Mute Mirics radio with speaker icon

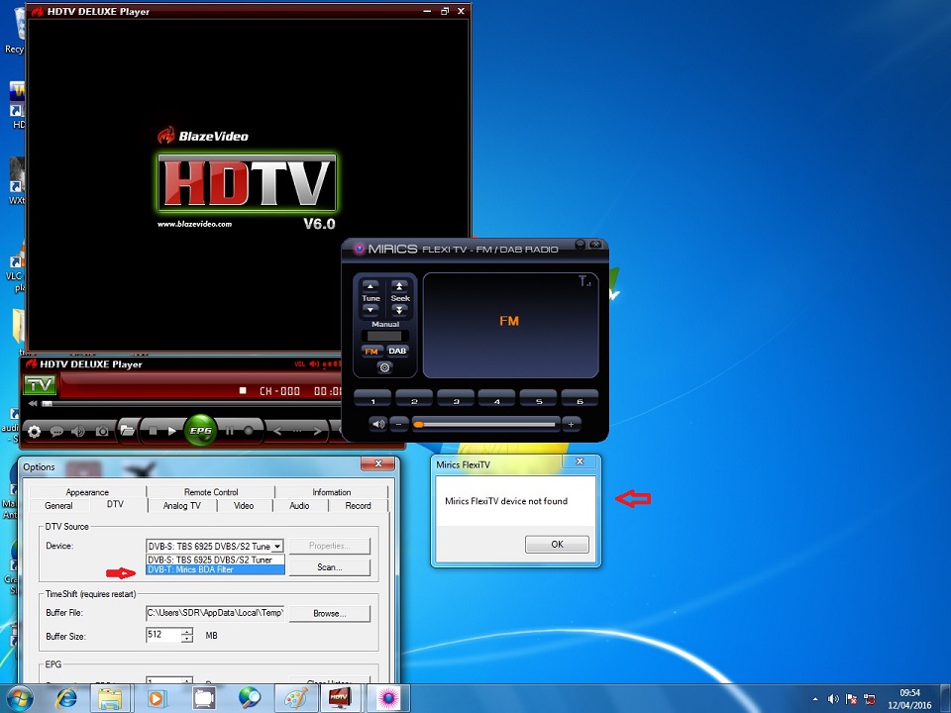(377, 424)
